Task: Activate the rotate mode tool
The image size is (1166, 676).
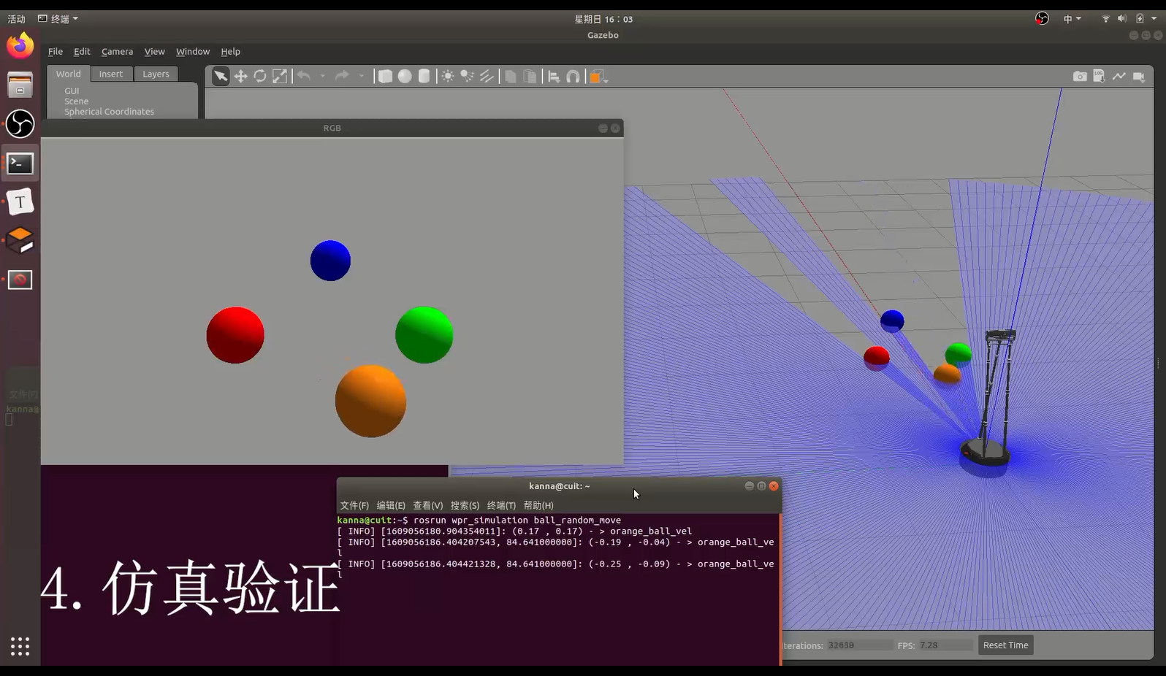Action: (x=260, y=76)
